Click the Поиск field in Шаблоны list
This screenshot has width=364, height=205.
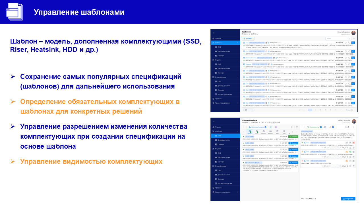338,39
